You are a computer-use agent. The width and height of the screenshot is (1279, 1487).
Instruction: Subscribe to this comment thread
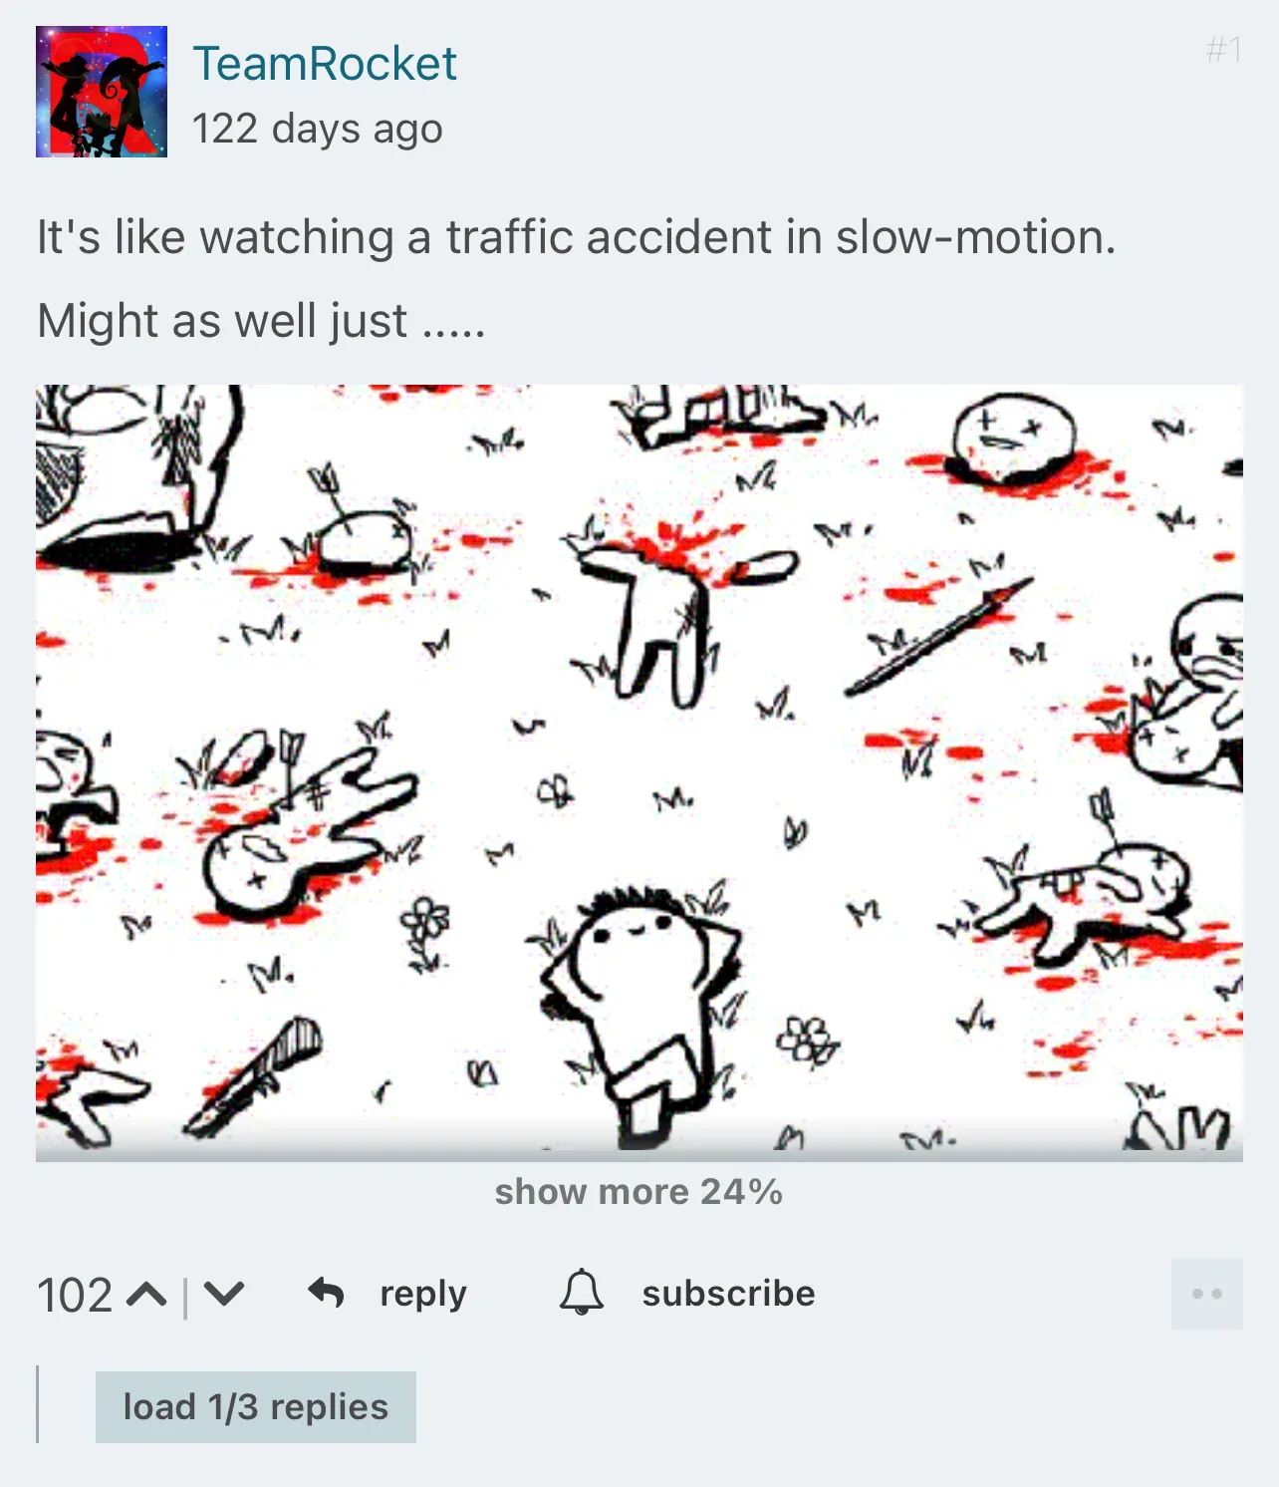click(728, 1293)
